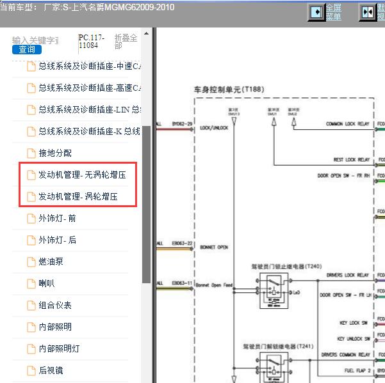Focus the keyword search input field
Screen dimensions: 385x383
[35, 40]
